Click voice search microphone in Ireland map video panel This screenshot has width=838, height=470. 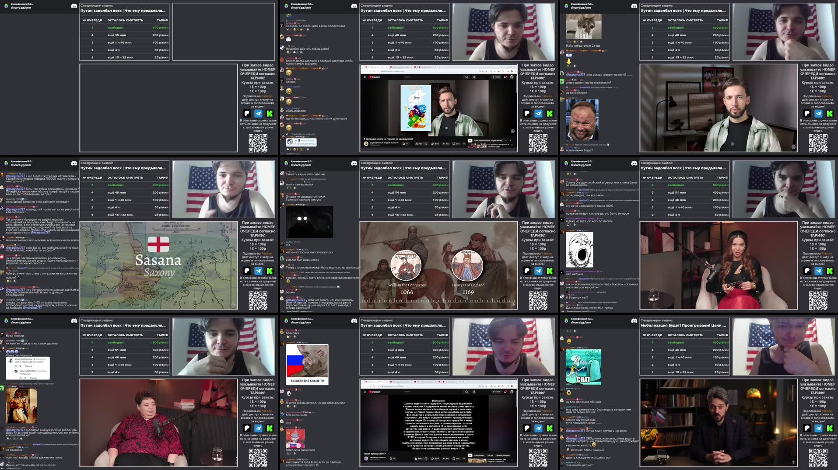coord(474,77)
